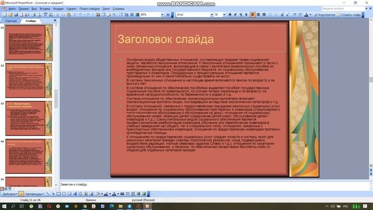Open drawing toolbar font color dropdown arrow

click(118, 194)
